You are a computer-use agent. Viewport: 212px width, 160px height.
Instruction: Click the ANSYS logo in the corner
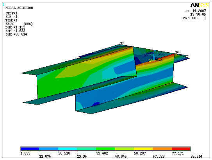(x=200, y=5)
